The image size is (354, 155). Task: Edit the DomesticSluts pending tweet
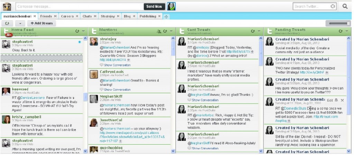pos(330,100)
